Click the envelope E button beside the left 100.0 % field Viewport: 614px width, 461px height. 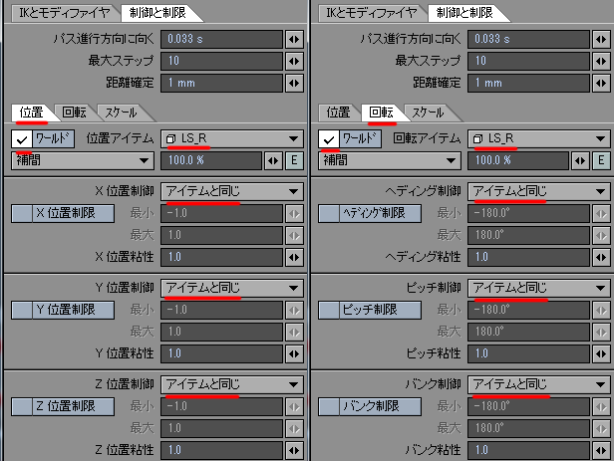(294, 160)
